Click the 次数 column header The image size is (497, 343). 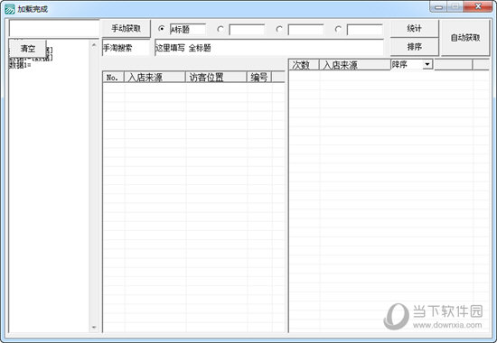(304, 65)
